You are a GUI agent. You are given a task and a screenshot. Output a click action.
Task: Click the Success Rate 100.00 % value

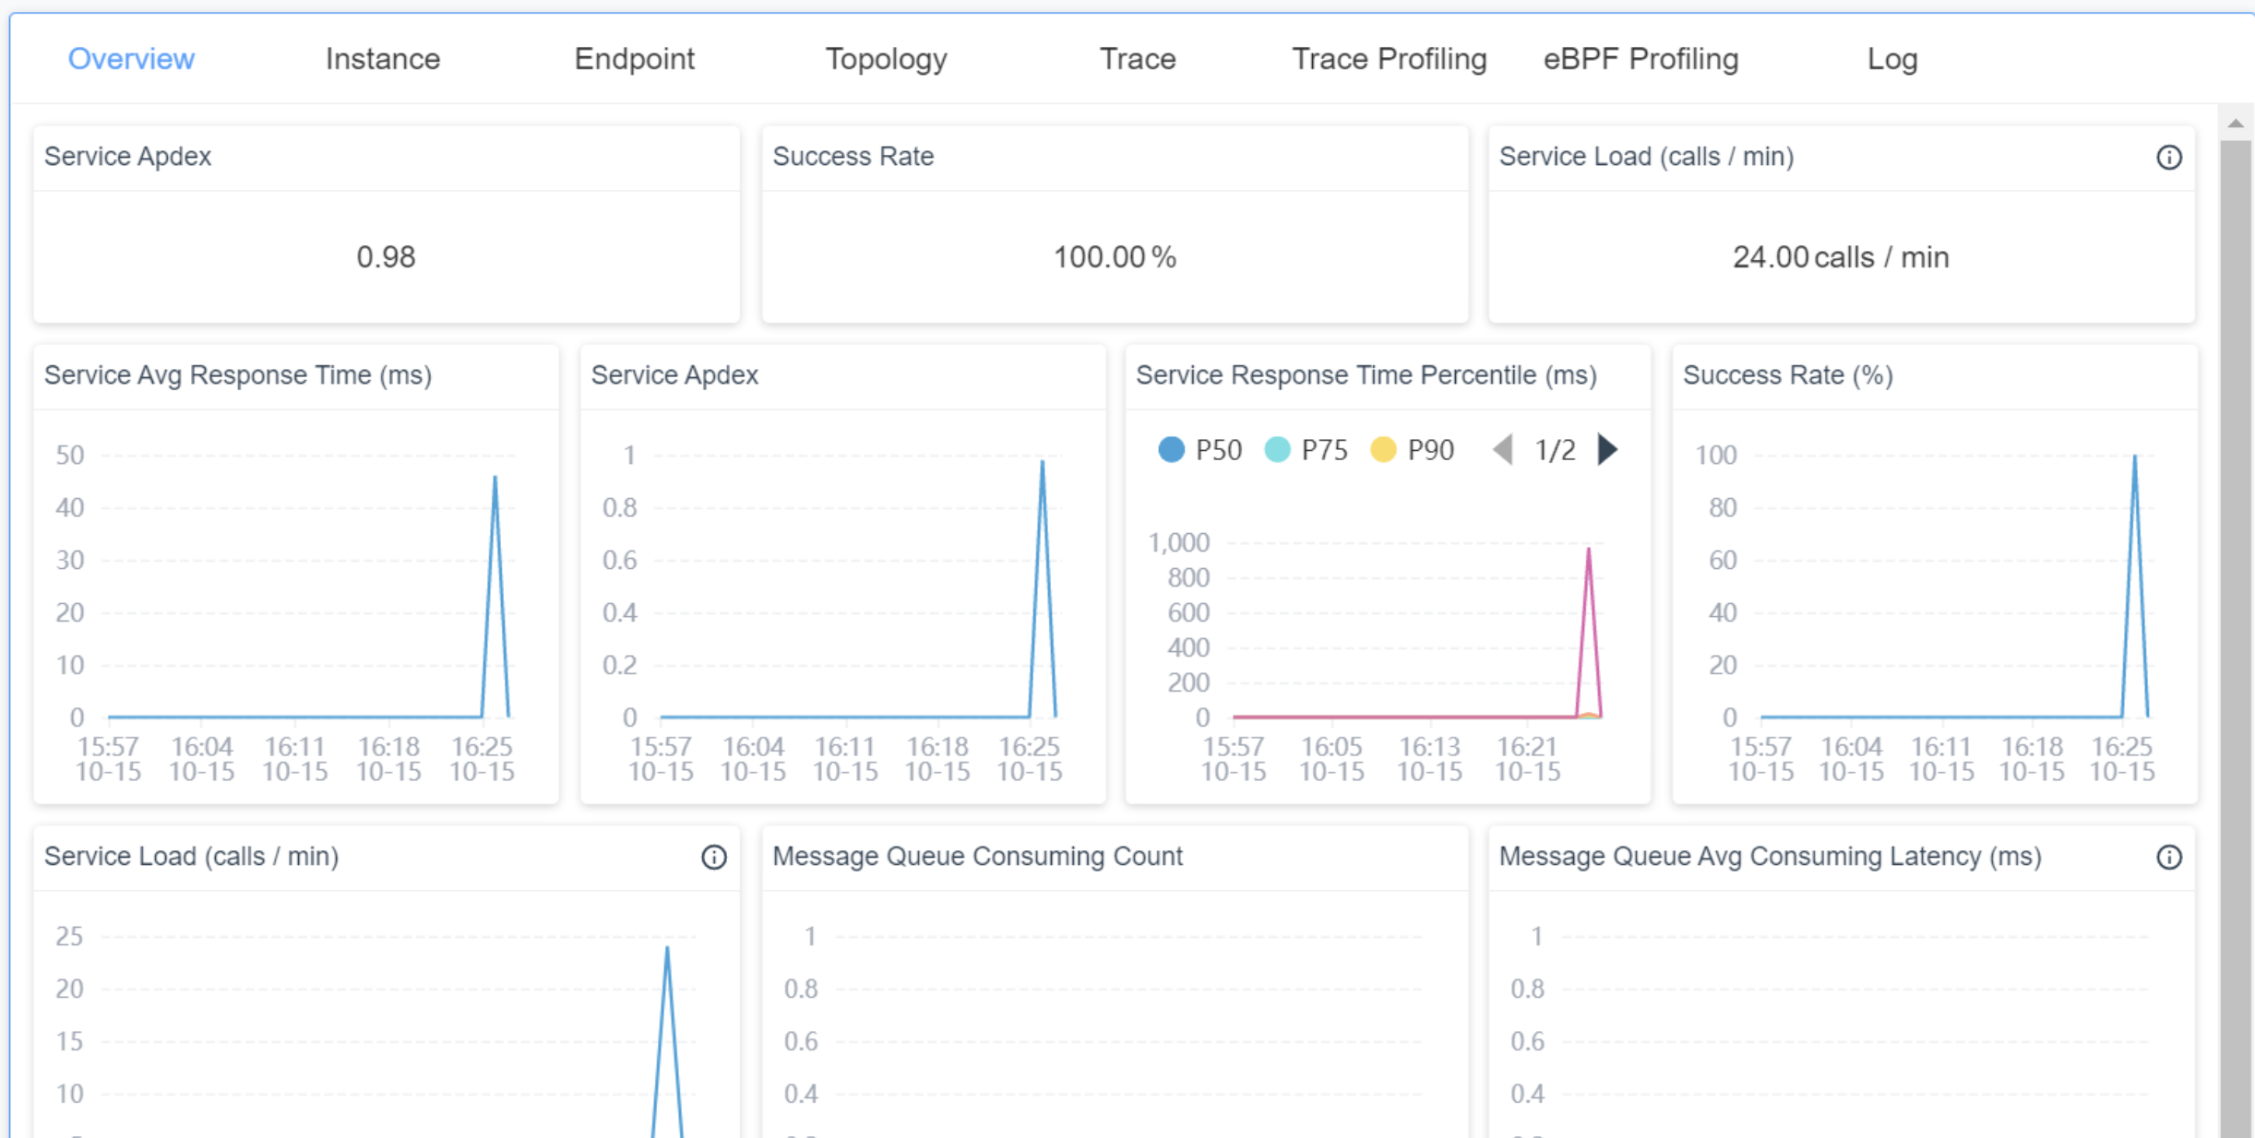pos(1114,257)
